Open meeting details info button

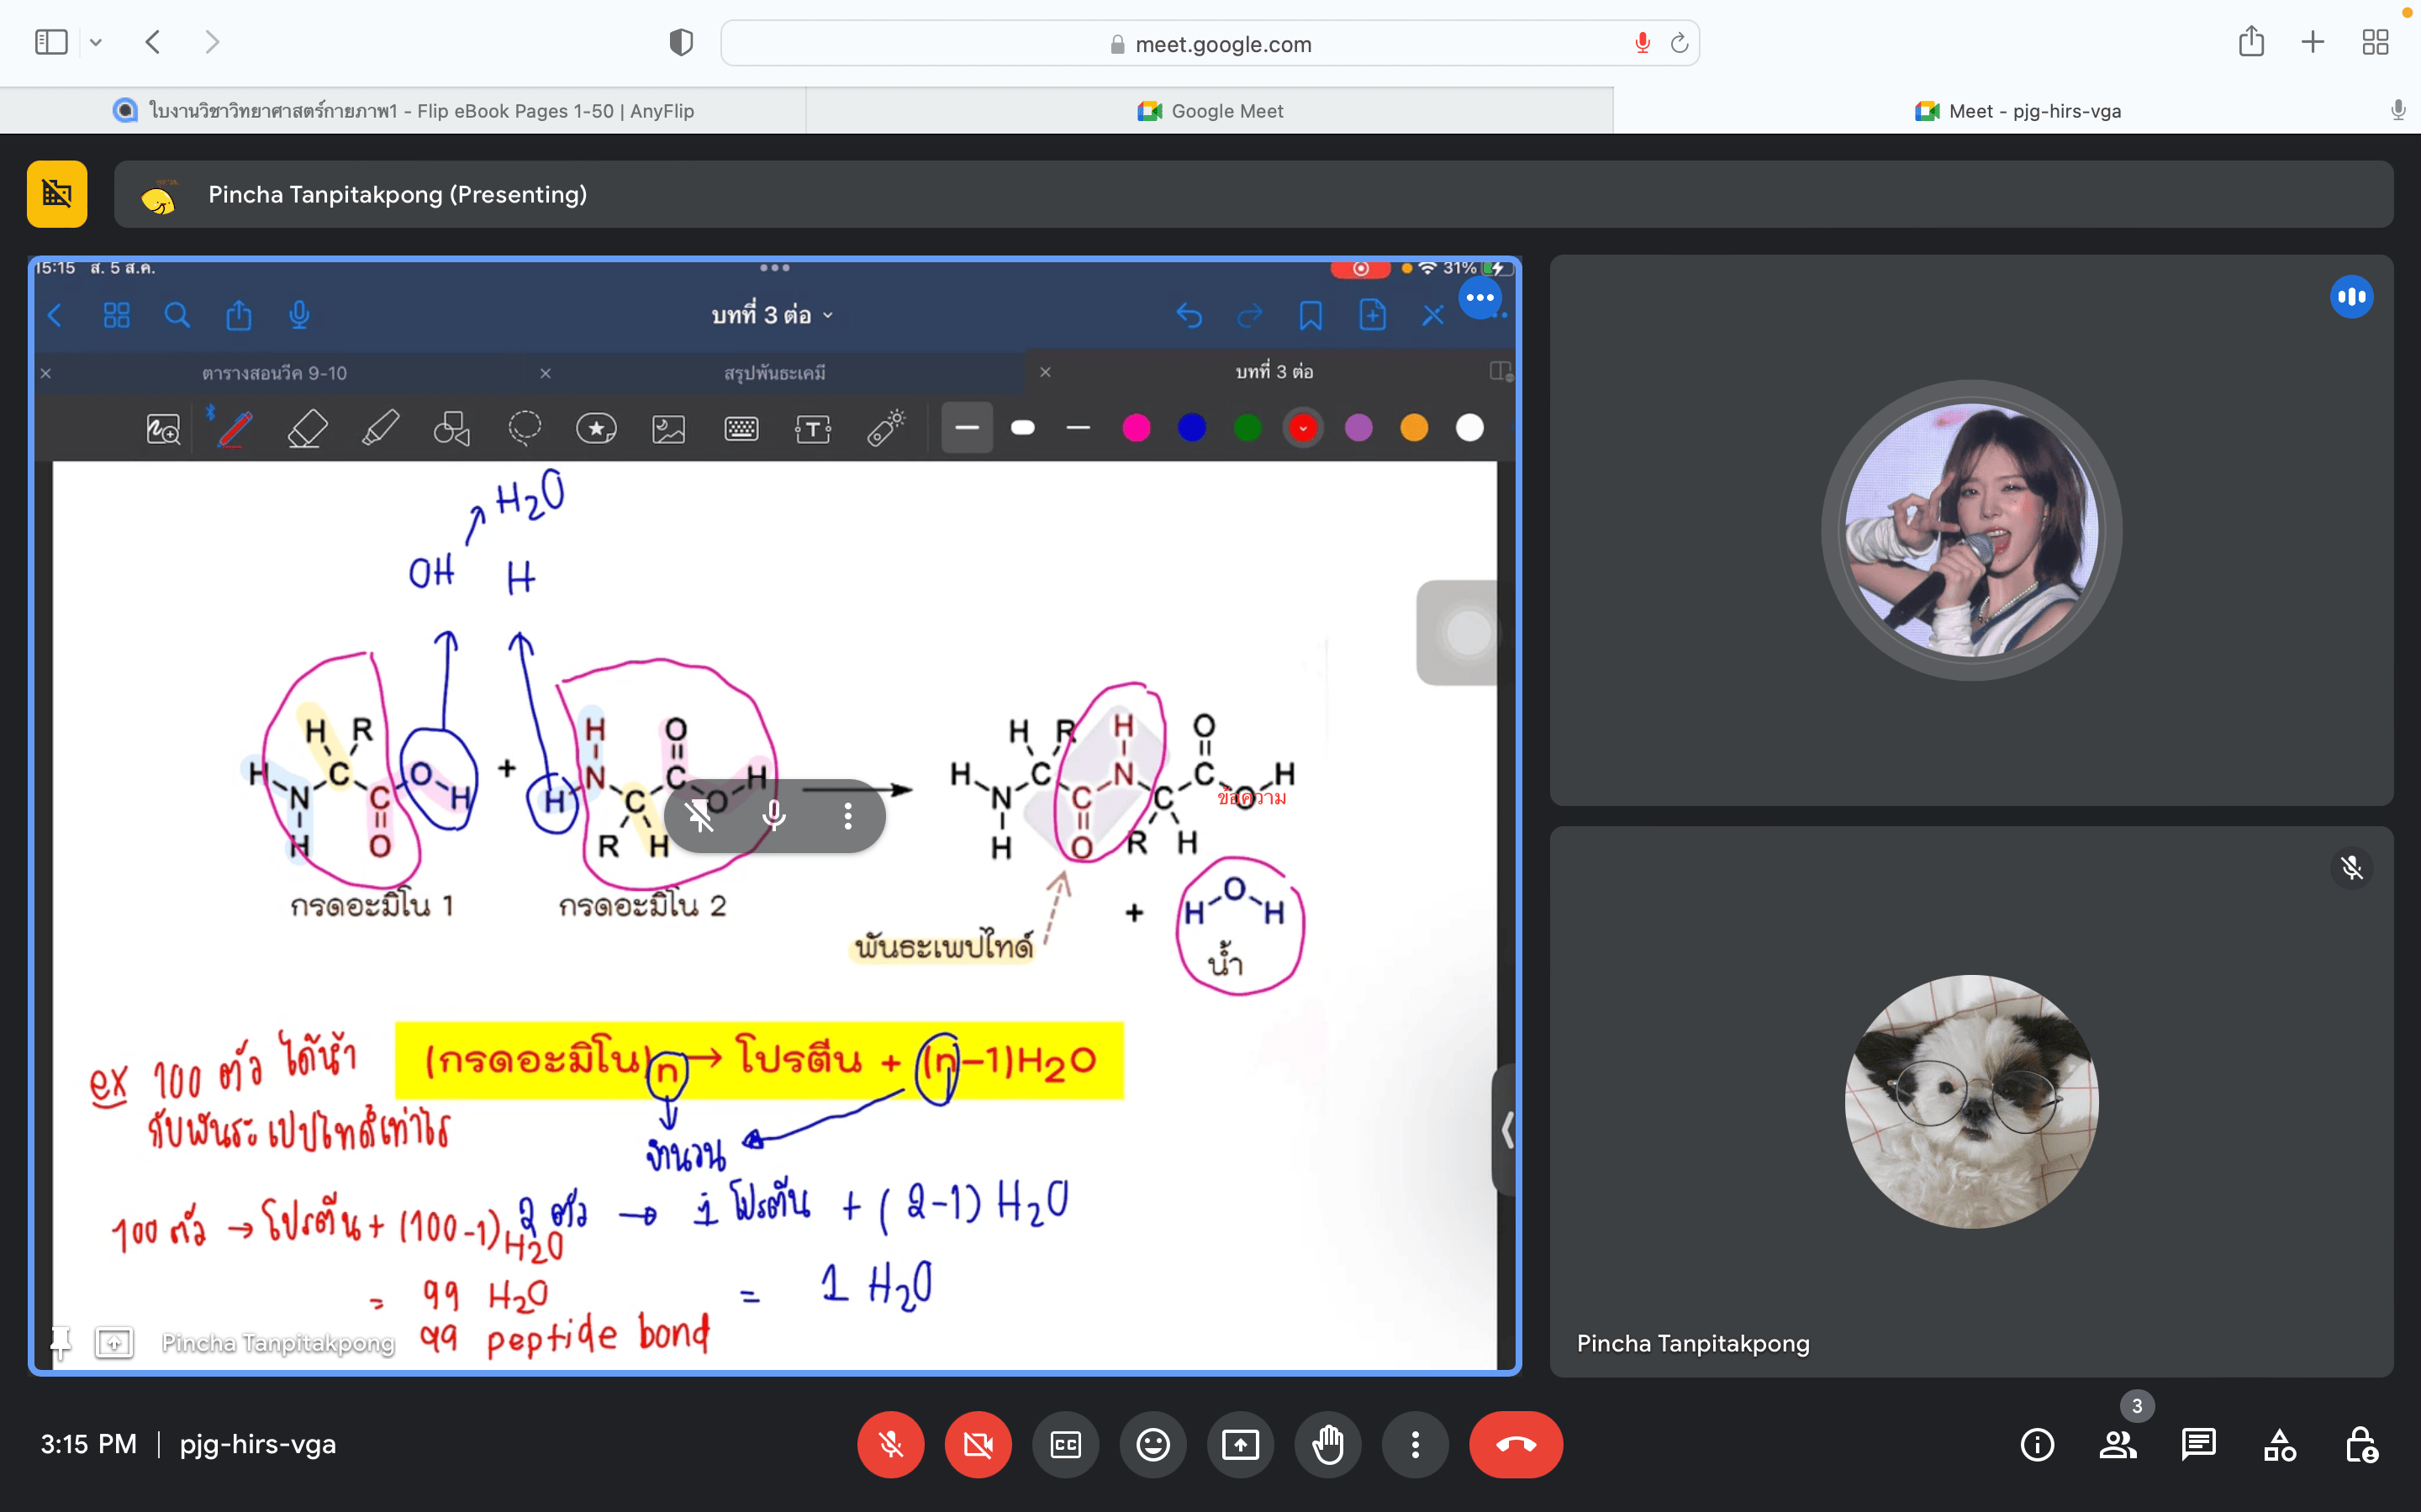(x=2037, y=1445)
